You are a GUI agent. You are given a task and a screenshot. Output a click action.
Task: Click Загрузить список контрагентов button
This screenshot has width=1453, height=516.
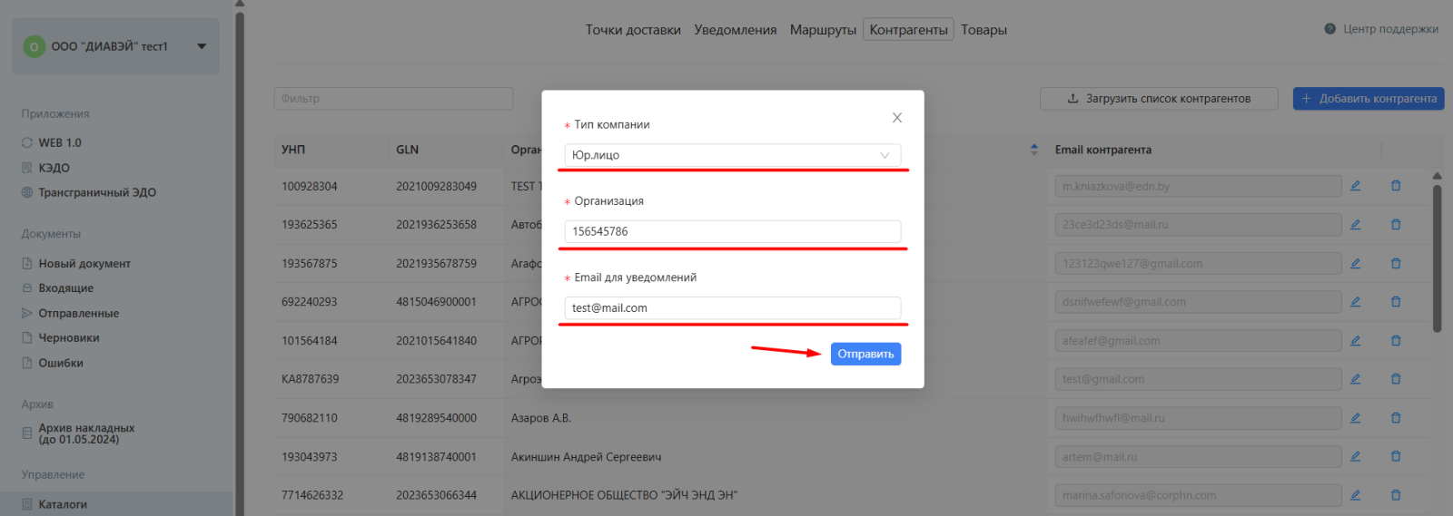(x=1158, y=99)
